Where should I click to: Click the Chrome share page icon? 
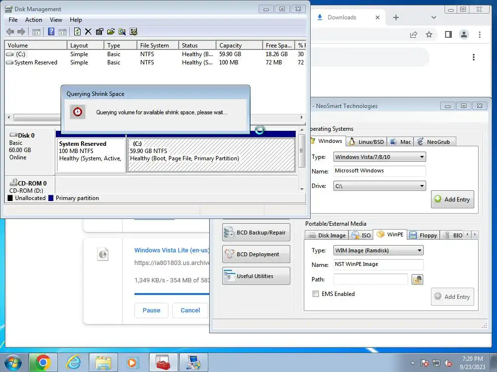tap(414, 34)
